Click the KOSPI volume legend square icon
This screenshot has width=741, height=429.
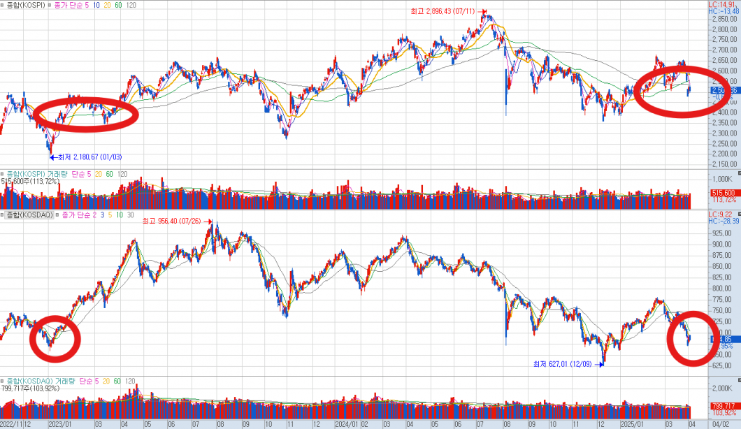coord(3,173)
